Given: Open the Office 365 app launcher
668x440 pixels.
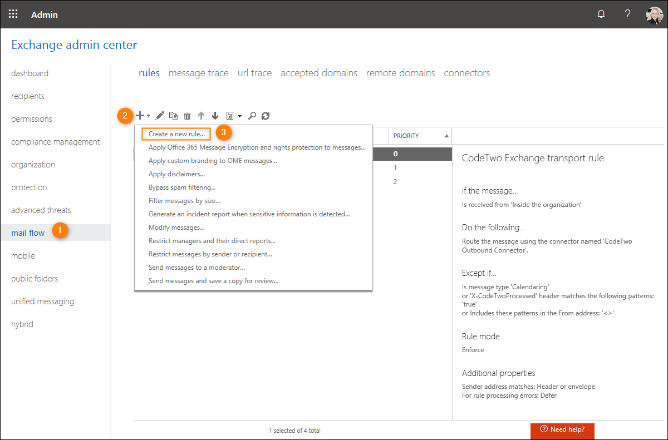Looking at the screenshot, I should [x=13, y=14].
